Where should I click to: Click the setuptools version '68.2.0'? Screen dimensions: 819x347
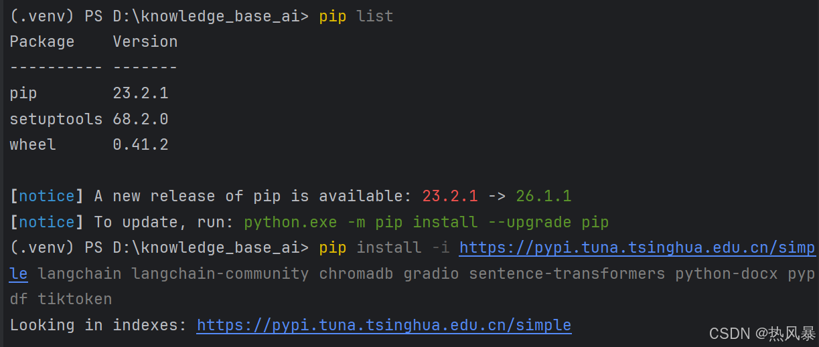point(141,120)
